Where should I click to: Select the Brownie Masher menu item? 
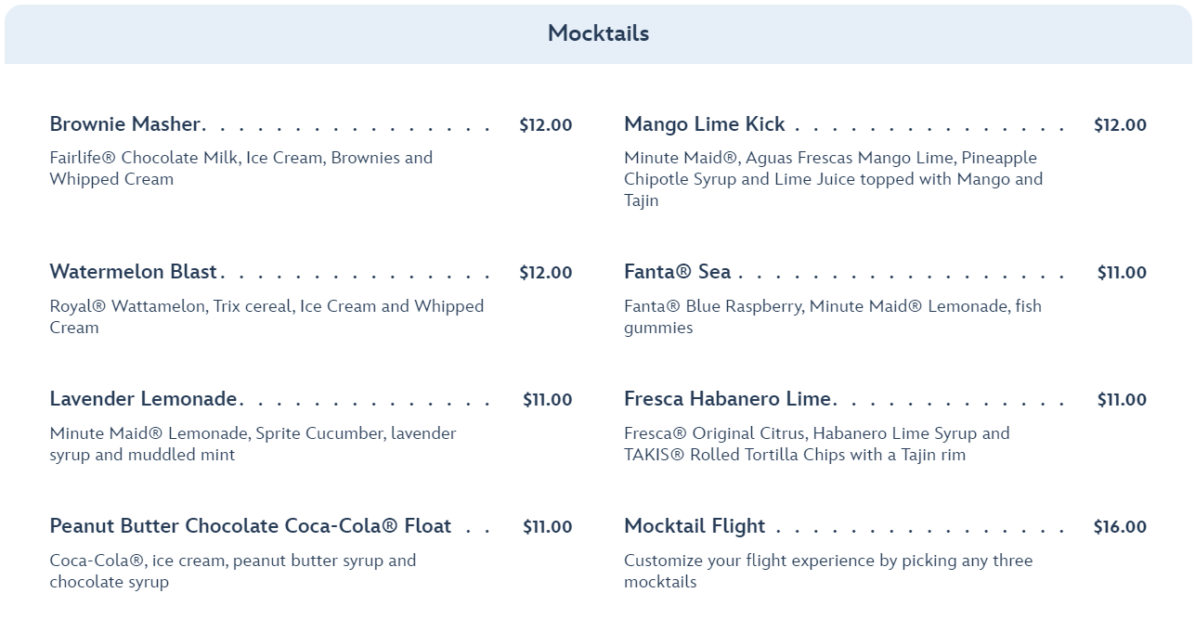coord(125,124)
